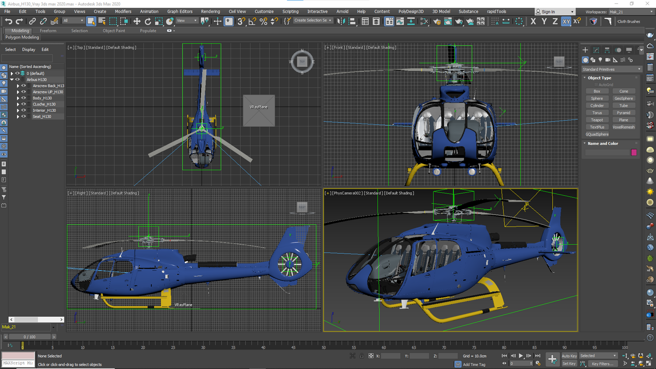Open the Standard Primitives dropdown
The width and height of the screenshot is (656, 369).
(611, 69)
